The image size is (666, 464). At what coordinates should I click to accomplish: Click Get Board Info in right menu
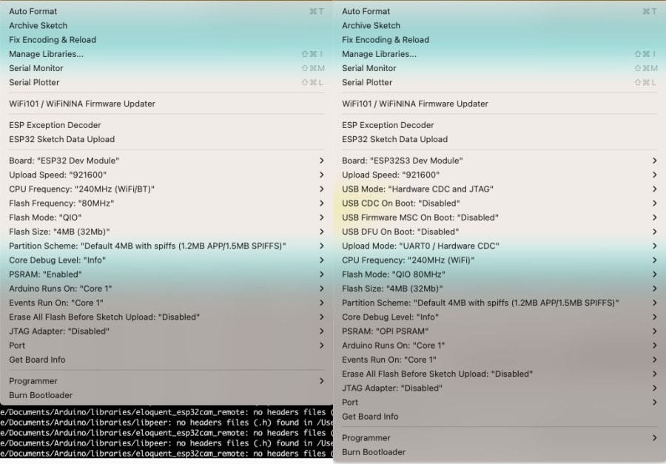pyautogui.click(x=499, y=417)
